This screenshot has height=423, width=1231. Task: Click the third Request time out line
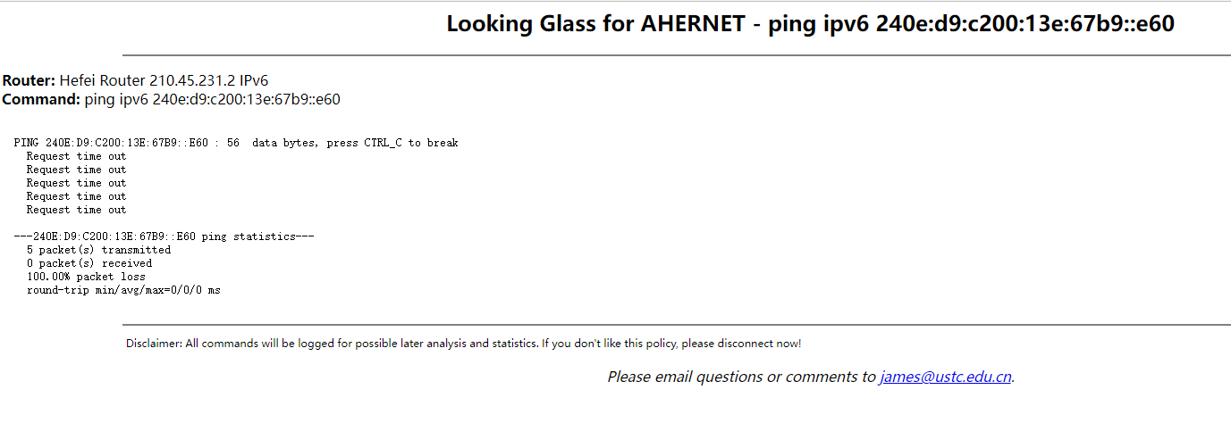tap(76, 183)
